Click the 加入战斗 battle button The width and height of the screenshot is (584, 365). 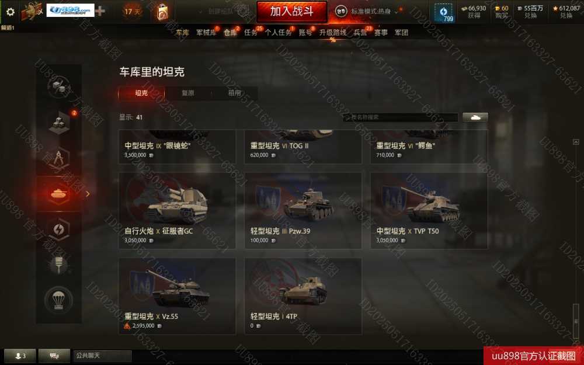(291, 12)
